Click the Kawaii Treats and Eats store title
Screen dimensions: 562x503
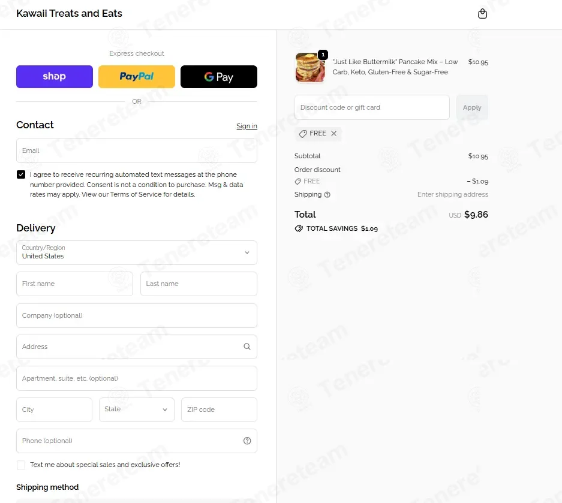pos(69,13)
